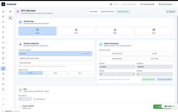
Task: Toggle the sun theme icon
Action: pyautogui.click(x=3, y=99)
